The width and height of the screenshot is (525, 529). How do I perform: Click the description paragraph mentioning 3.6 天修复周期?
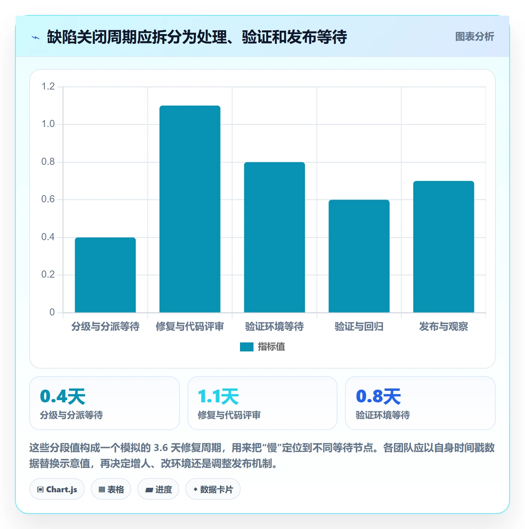click(x=262, y=456)
